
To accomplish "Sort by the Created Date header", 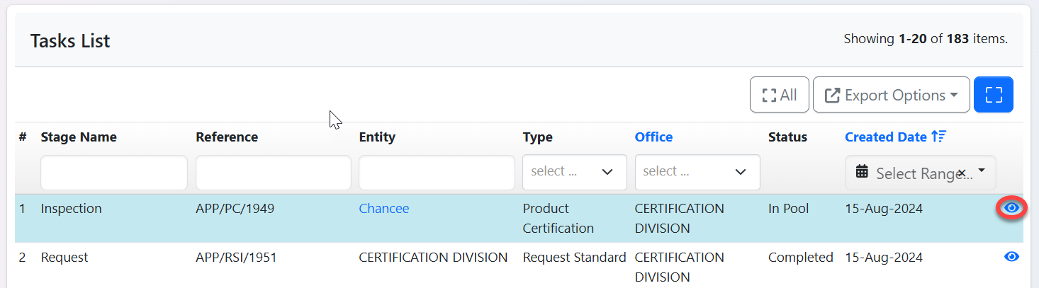I will coord(885,137).
